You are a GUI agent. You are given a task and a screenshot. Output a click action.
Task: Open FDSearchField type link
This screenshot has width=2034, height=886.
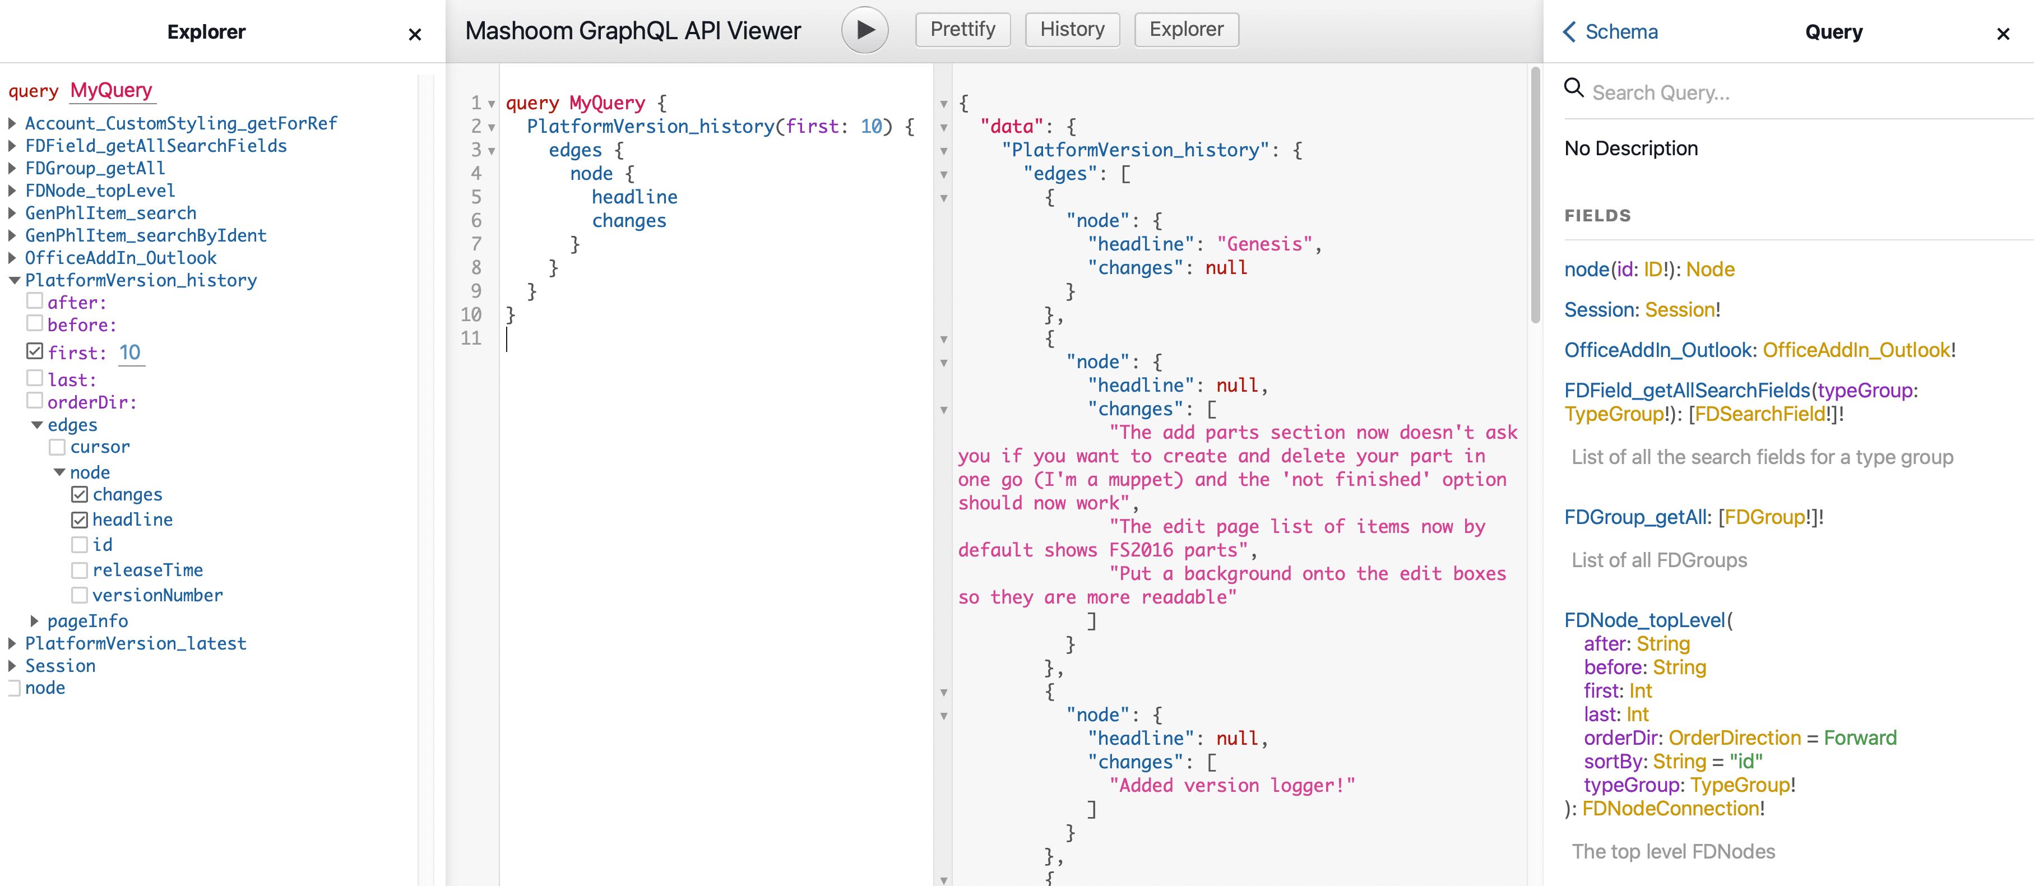[1760, 414]
